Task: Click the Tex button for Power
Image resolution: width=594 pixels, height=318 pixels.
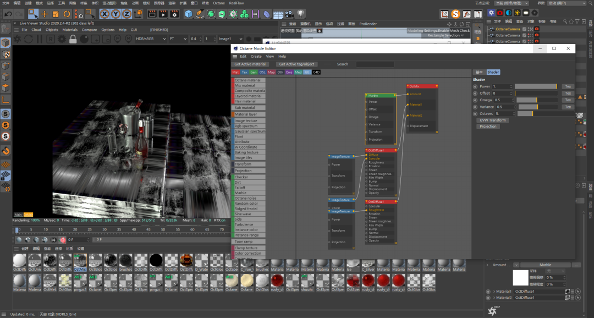Action: click(568, 86)
